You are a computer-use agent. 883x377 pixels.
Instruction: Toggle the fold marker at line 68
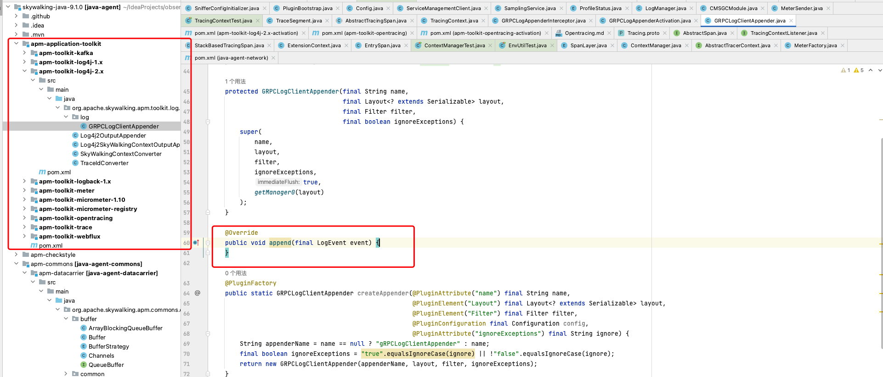[208, 334]
